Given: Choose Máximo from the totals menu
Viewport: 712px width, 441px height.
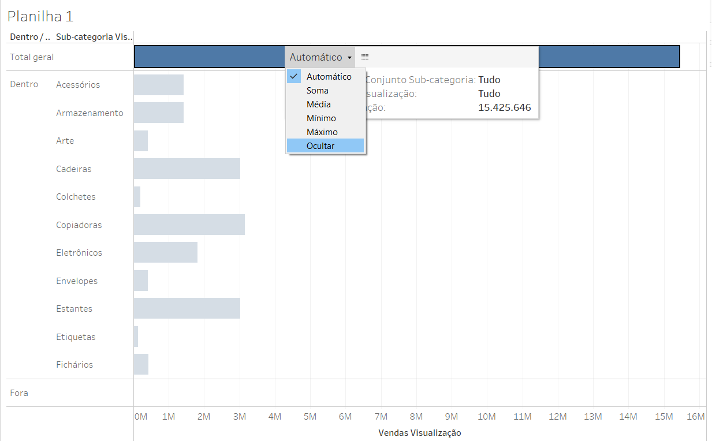Looking at the screenshot, I should point(326,132).
